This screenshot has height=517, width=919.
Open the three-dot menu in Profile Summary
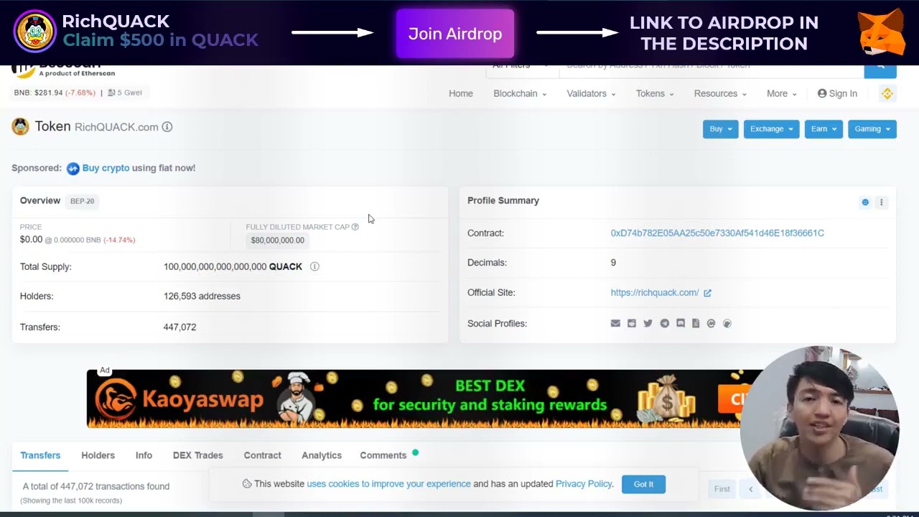coord(881,202)
